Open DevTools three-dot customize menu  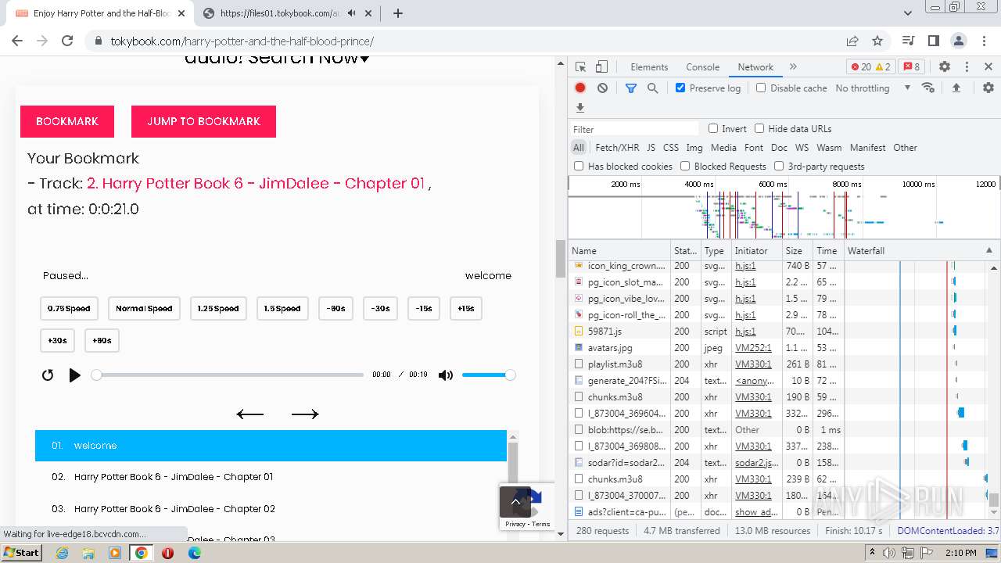(x=967, y=67)
